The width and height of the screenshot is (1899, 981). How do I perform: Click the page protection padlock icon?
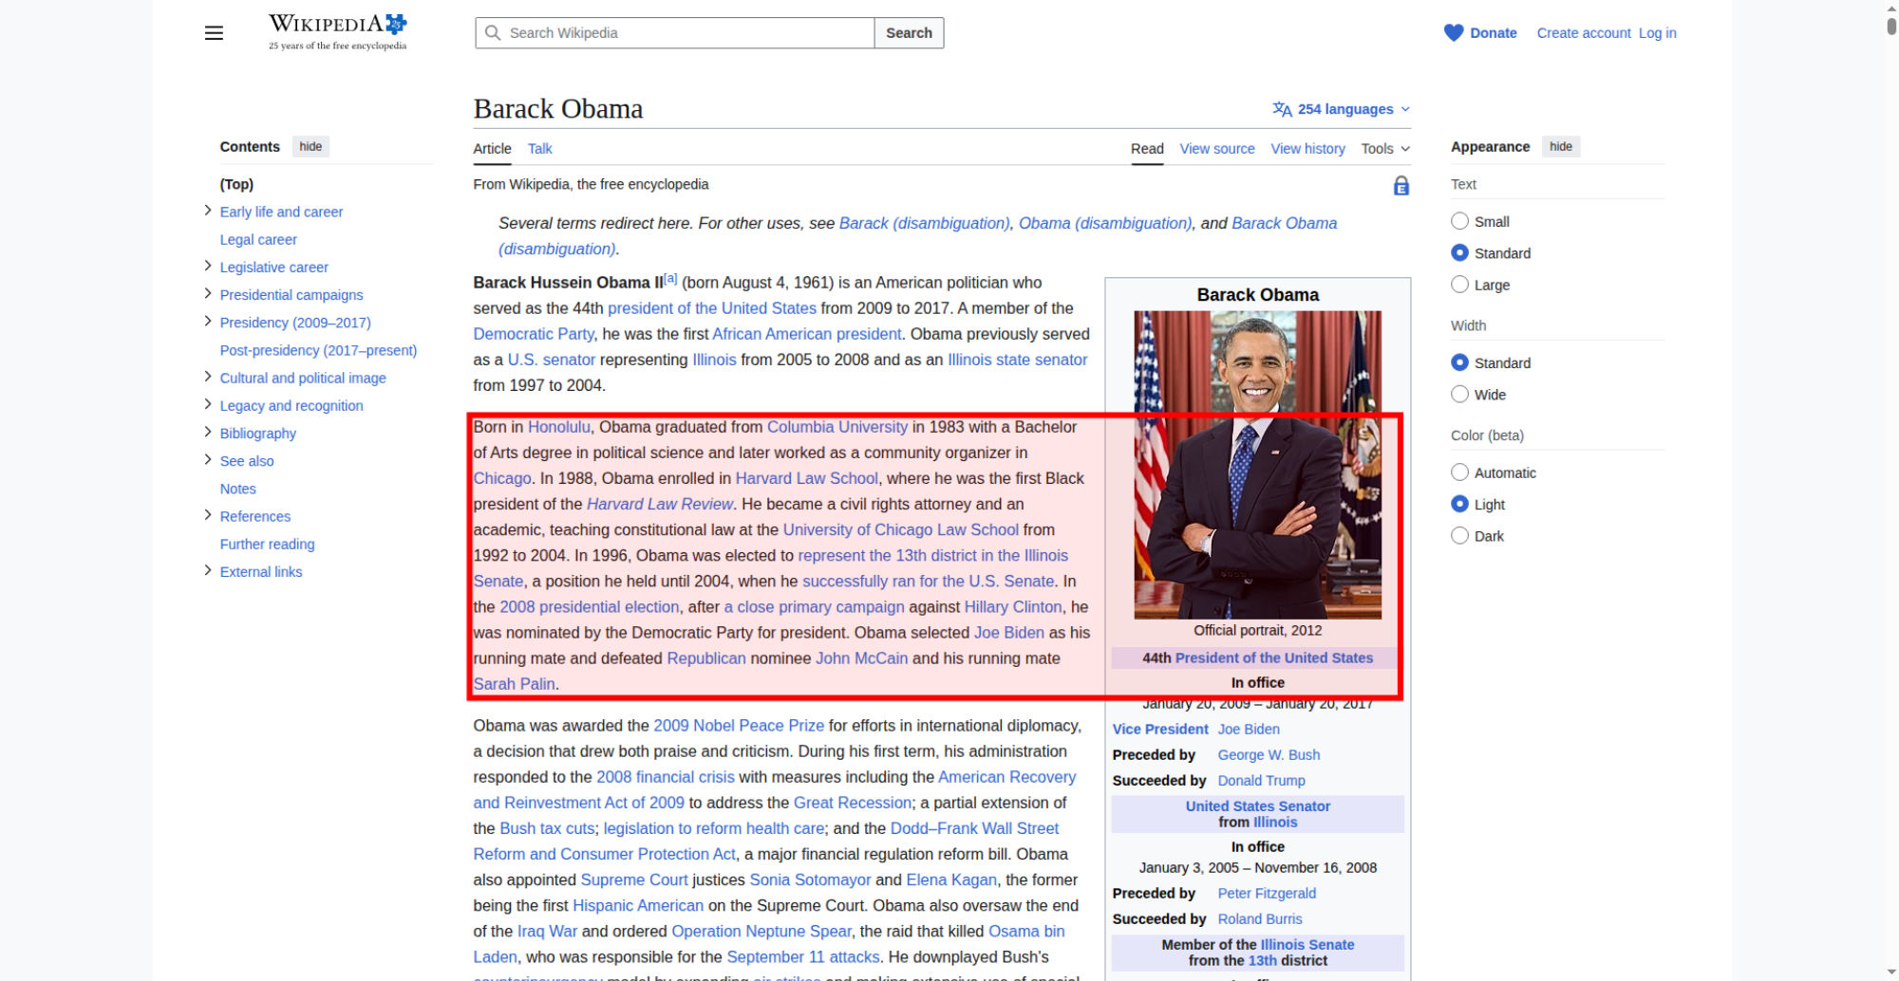pyautogui.click(x=1401, y=185)
